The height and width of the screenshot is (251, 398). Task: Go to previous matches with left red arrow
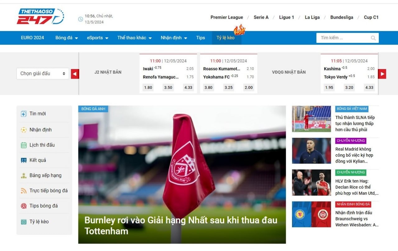tap(75, 74)
